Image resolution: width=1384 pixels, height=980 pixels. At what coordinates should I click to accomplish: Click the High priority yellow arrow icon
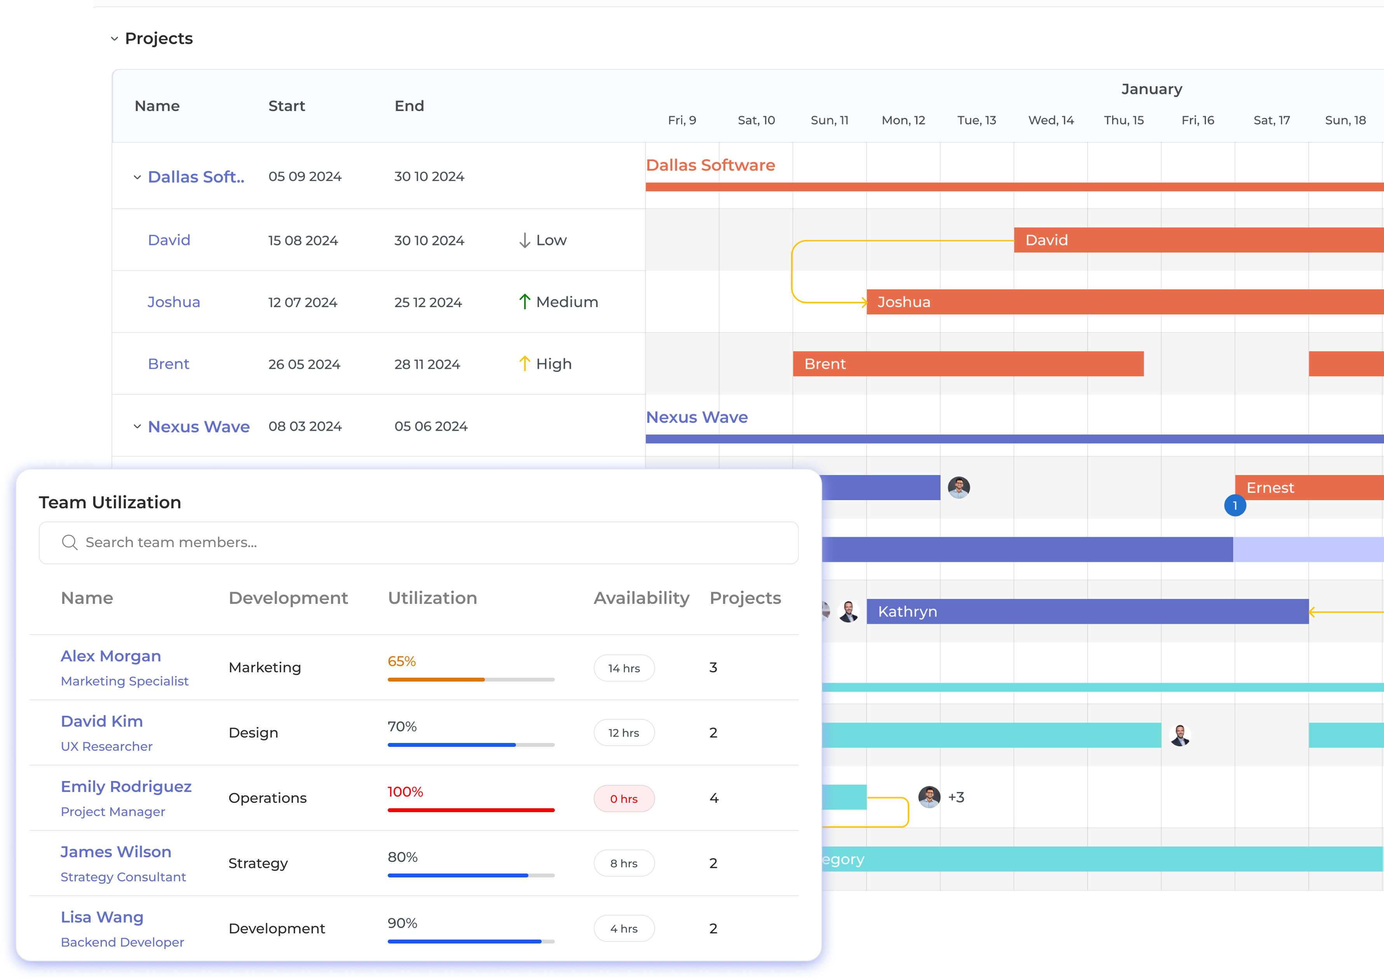coord(524,364)
